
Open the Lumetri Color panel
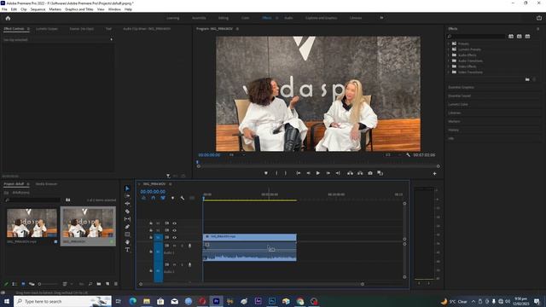click(x=458, y=104)
